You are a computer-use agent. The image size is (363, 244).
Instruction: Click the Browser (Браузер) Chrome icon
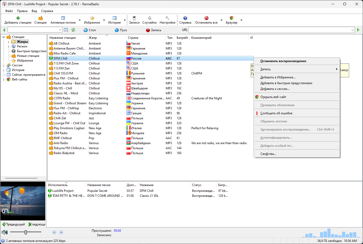(x=232, y=18)
